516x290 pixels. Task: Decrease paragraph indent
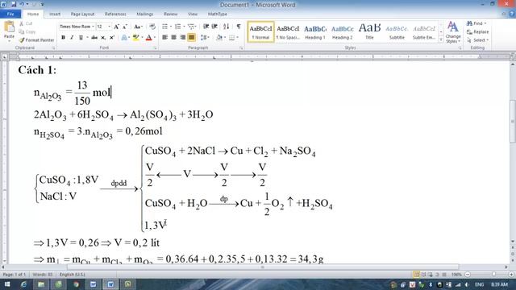click(206, 27)
